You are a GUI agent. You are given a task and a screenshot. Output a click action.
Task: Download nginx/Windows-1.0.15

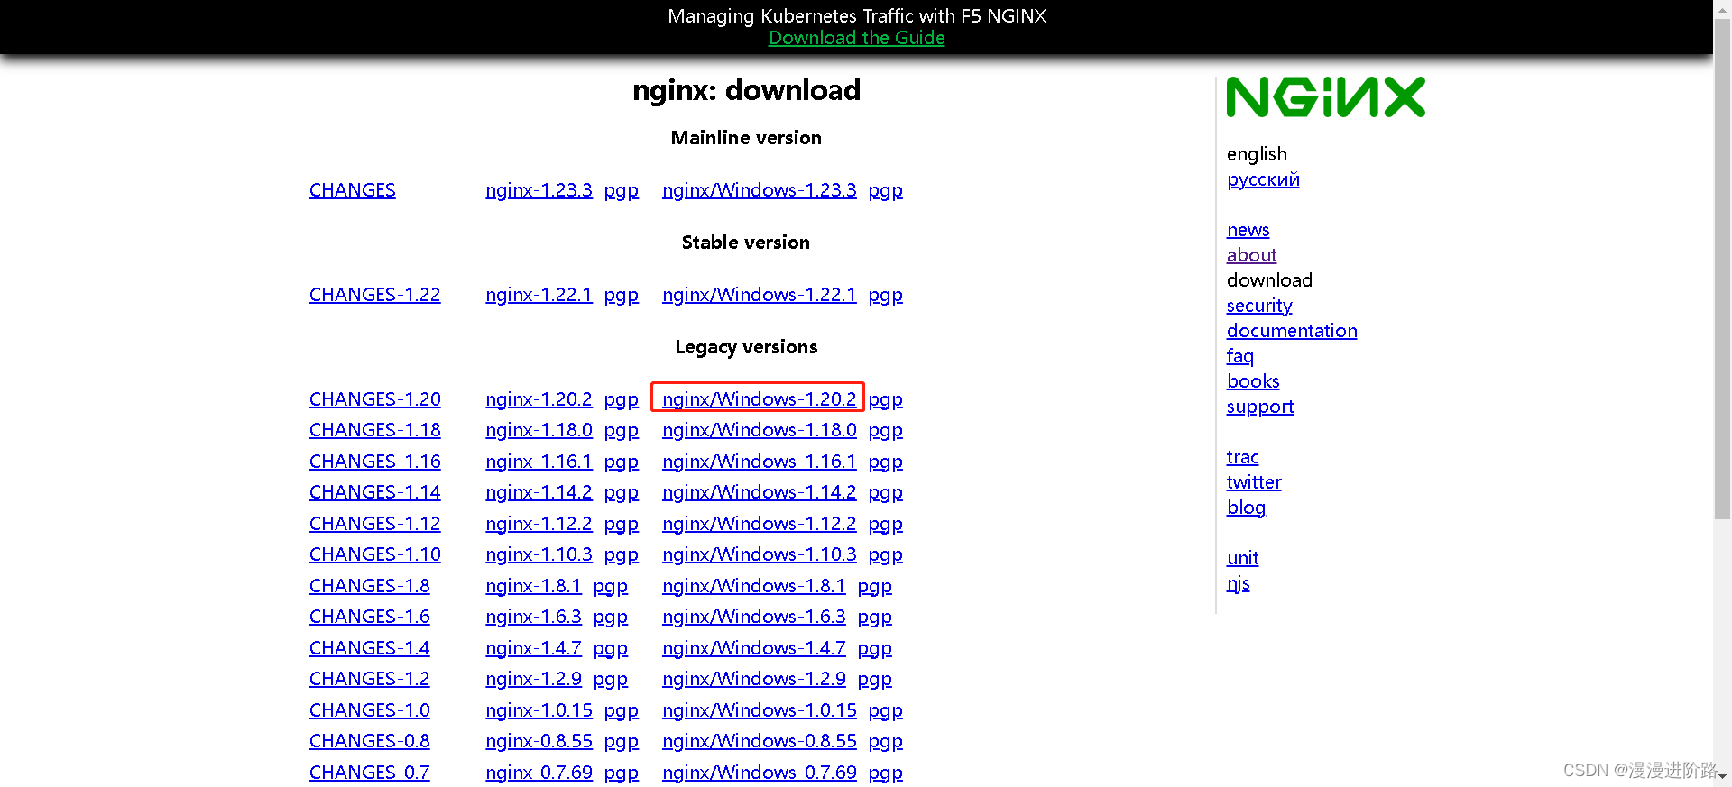[x=759, y=710]
